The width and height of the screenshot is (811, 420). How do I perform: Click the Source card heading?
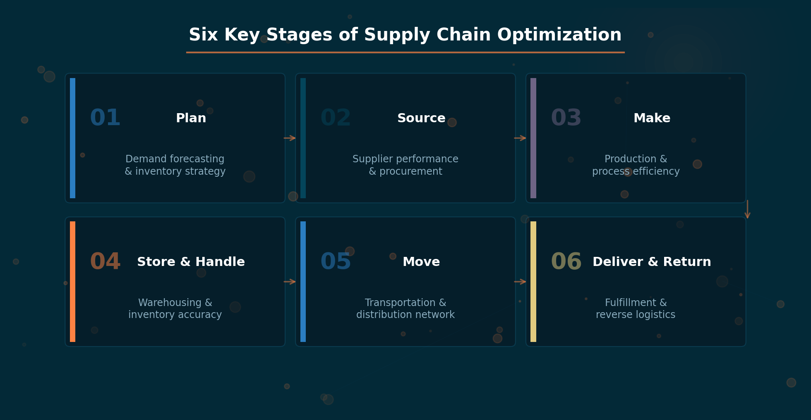(x=421, y=118)
